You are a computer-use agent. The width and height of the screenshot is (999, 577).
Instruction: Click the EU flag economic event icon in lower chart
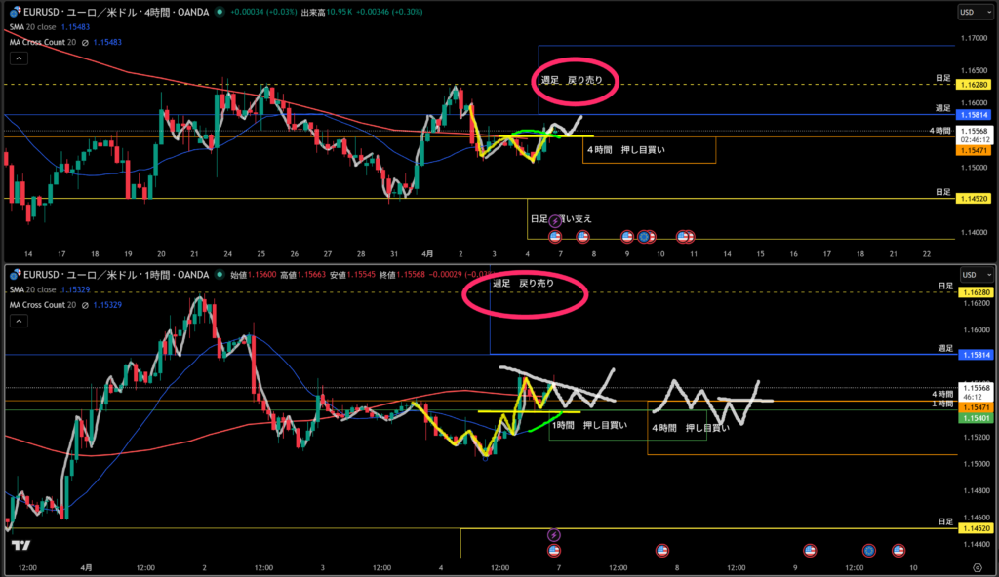867,550
